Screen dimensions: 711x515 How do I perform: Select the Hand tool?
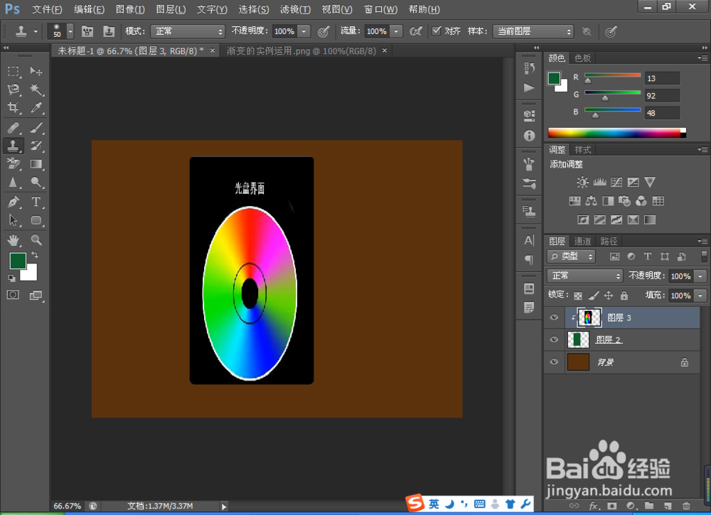click(x=13, y=239)
